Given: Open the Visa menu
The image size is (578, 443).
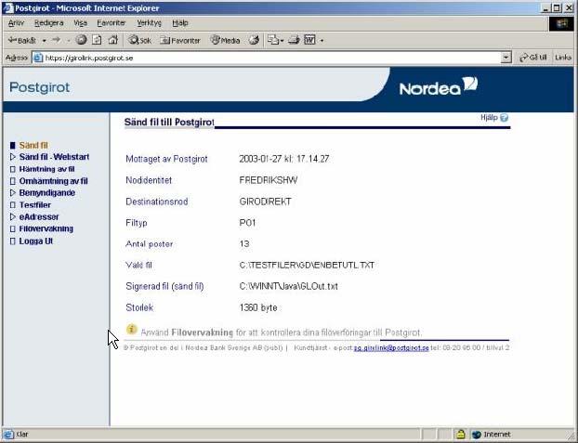Looking at the screenshot, I should click(80, 23).
